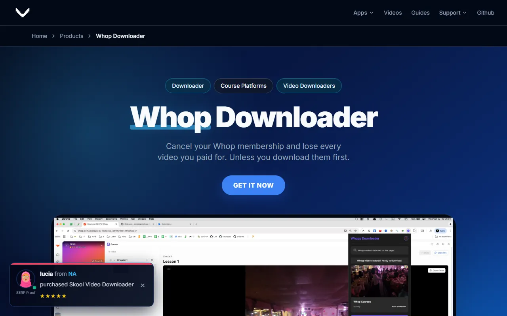
Task: Click the purchased Skool Video Downloader text
Action: 87,284
